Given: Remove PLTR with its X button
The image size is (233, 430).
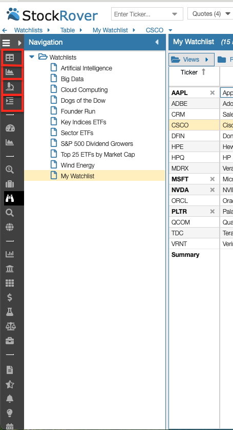Looking at the screenshot, I should pyautogui.click(x=212, y=212).
